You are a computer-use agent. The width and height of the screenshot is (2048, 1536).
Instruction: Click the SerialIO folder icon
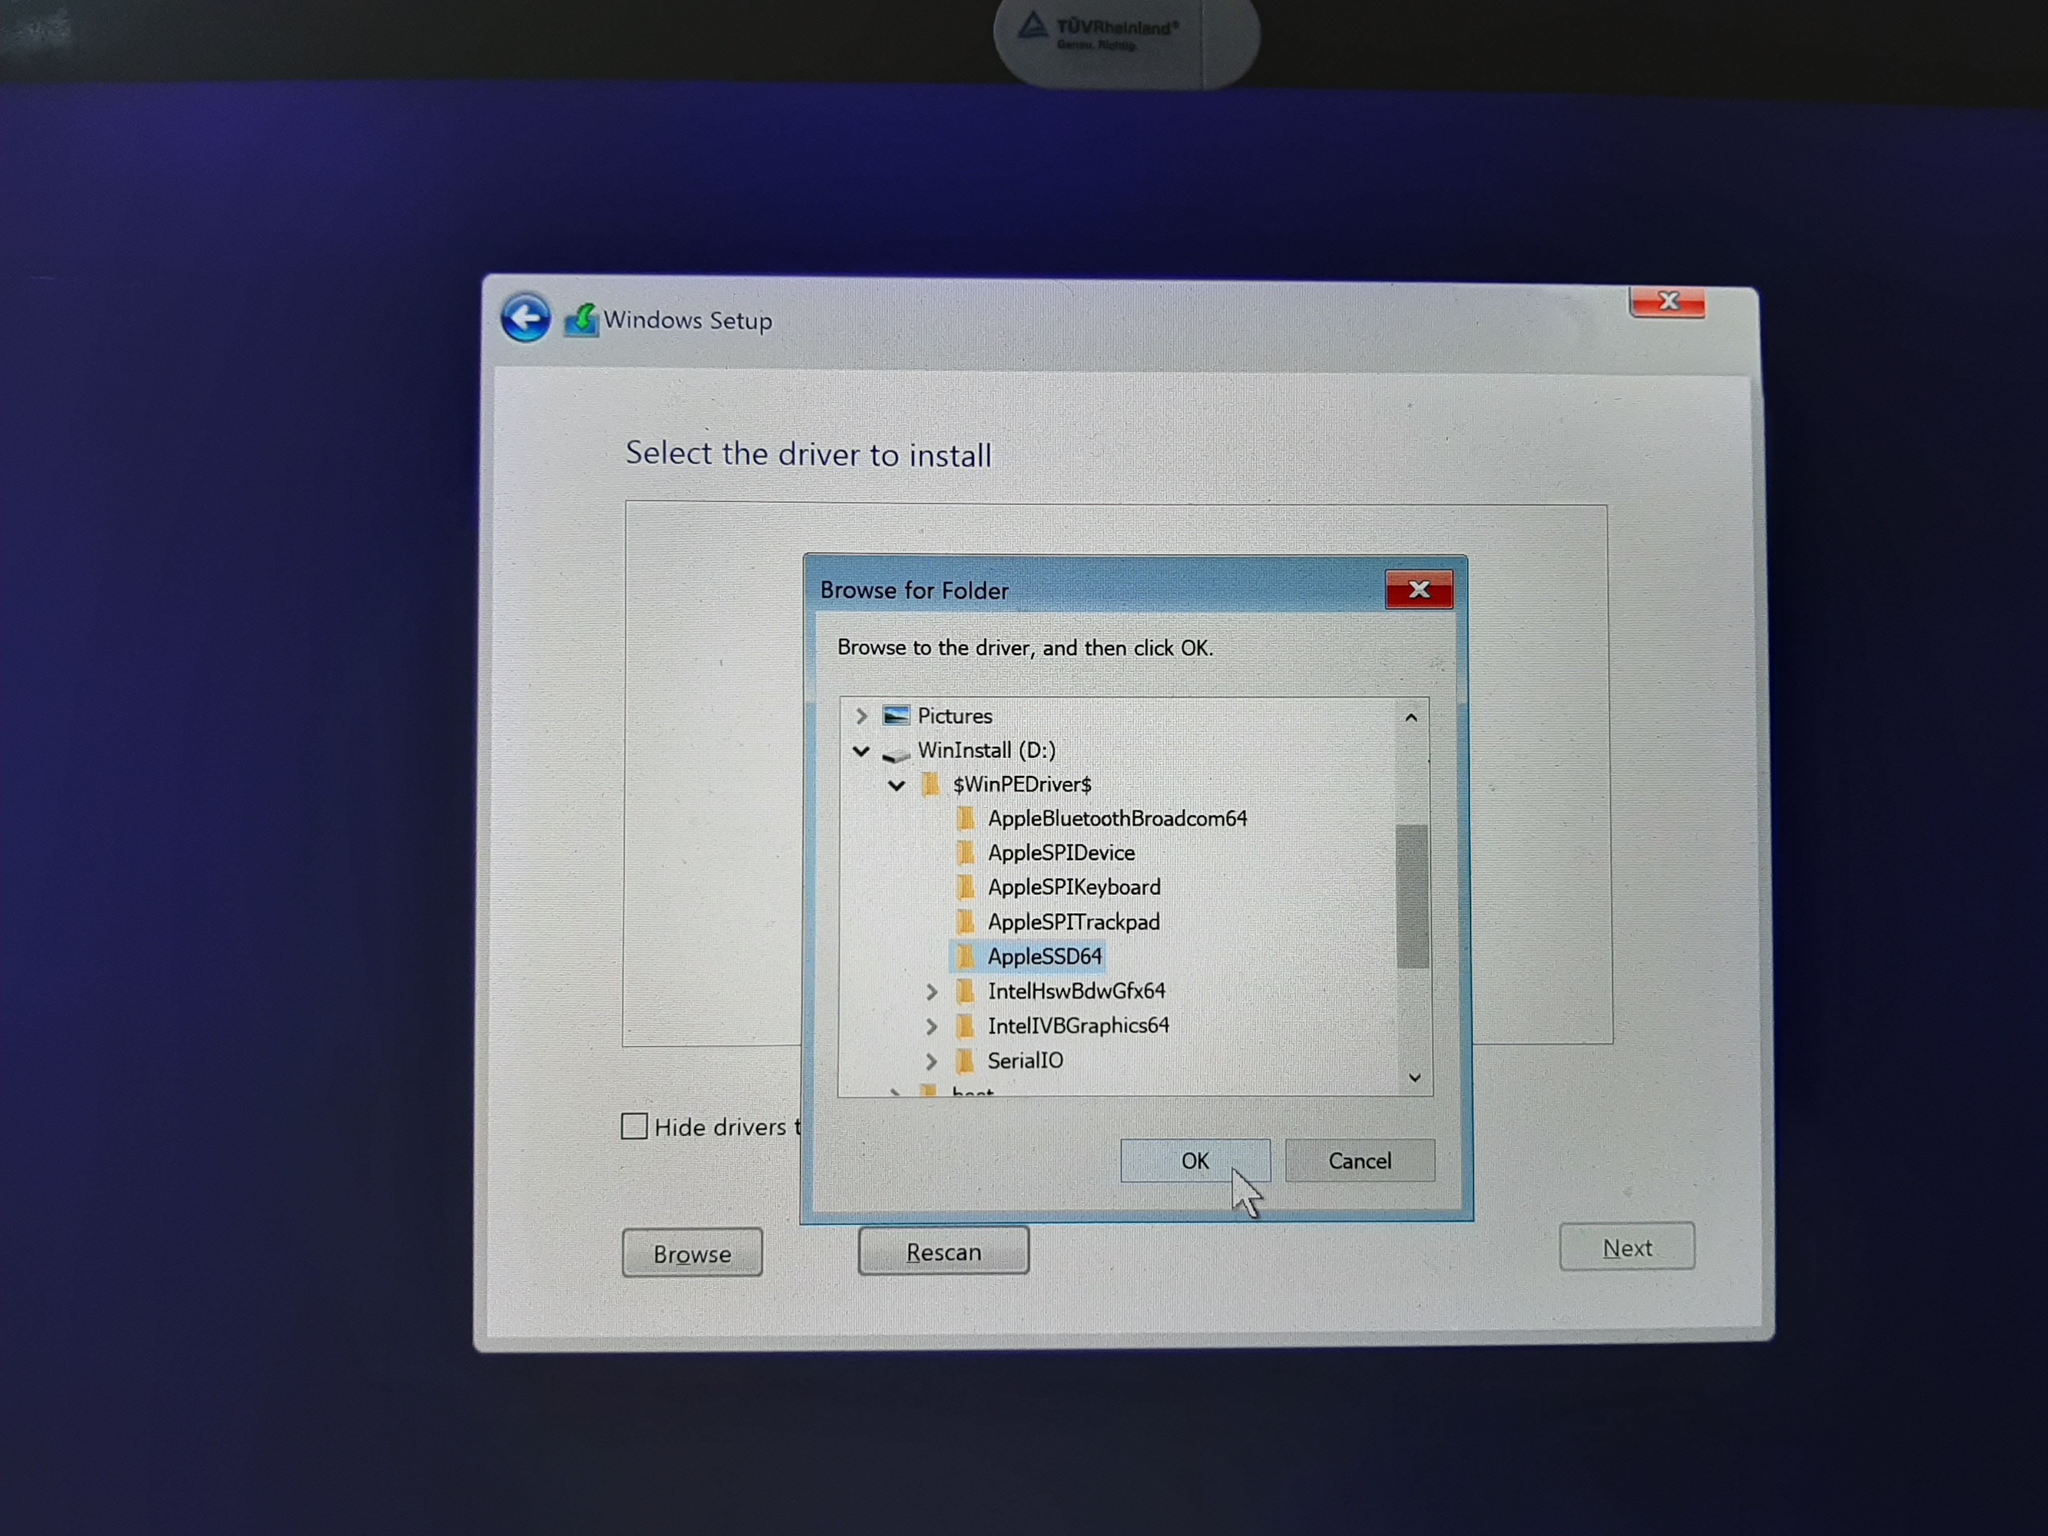point(965,1060)
